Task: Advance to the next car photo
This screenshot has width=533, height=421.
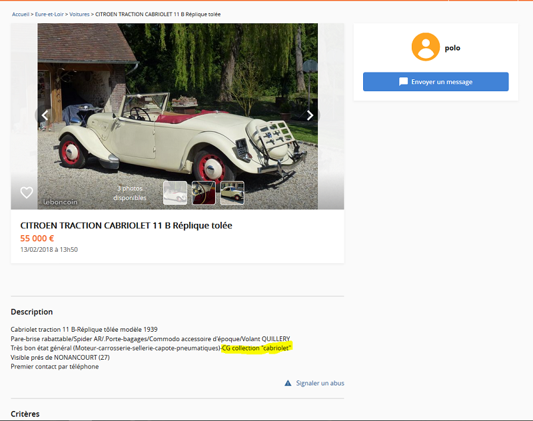Action: click(x=310, y=115)
